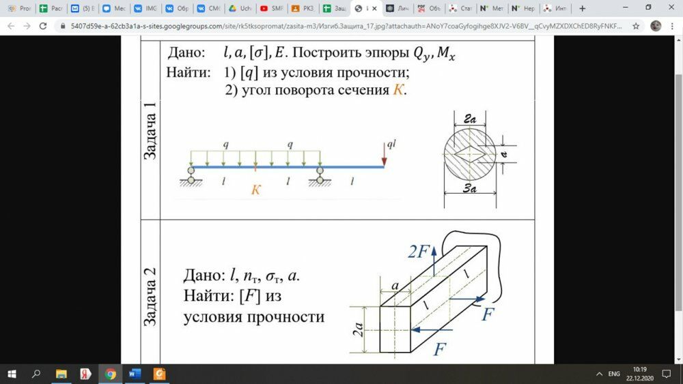This screenshot has height=384, width=683.
Task: Switch the ENG keyboard language indicator
Action: (614, 374)
